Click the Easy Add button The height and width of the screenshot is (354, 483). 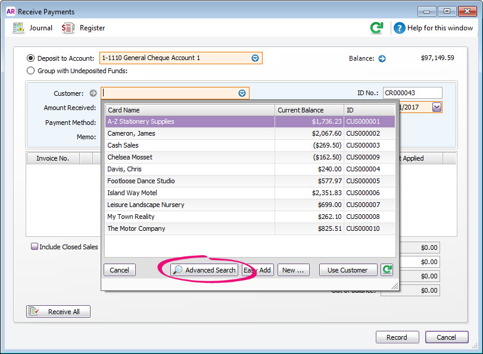(x=257, y=270)
